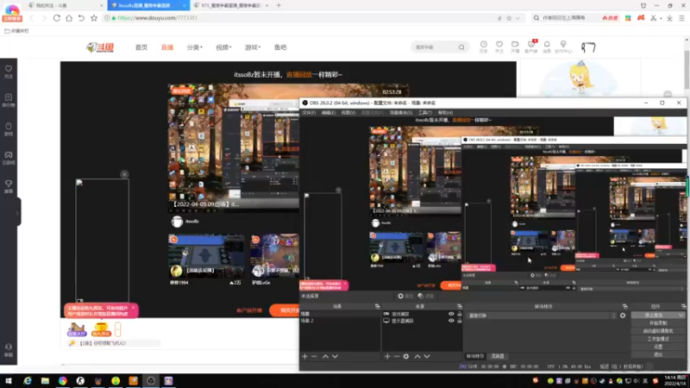Open source properties gear in Sources toolbar
This screenshot has width=690, height=388.
point(406,356)
